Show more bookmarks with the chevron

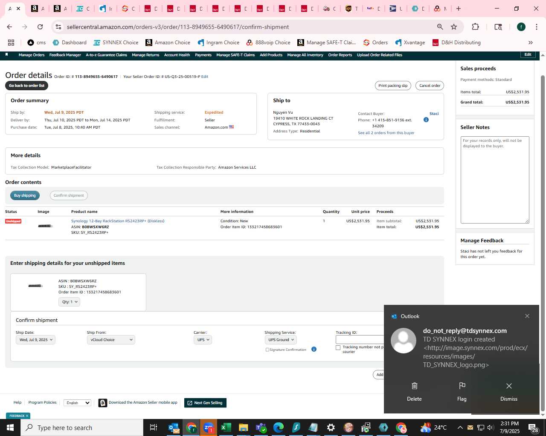pyautogui.click(x=531, y=43)
